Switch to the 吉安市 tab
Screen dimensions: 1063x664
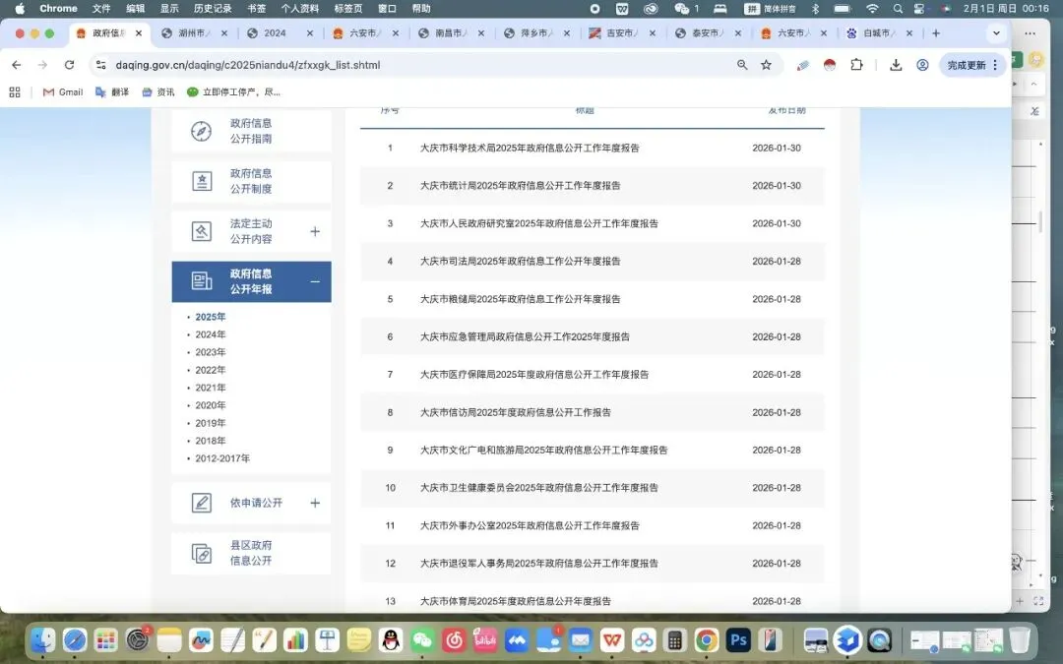click(x=622, y=33)
